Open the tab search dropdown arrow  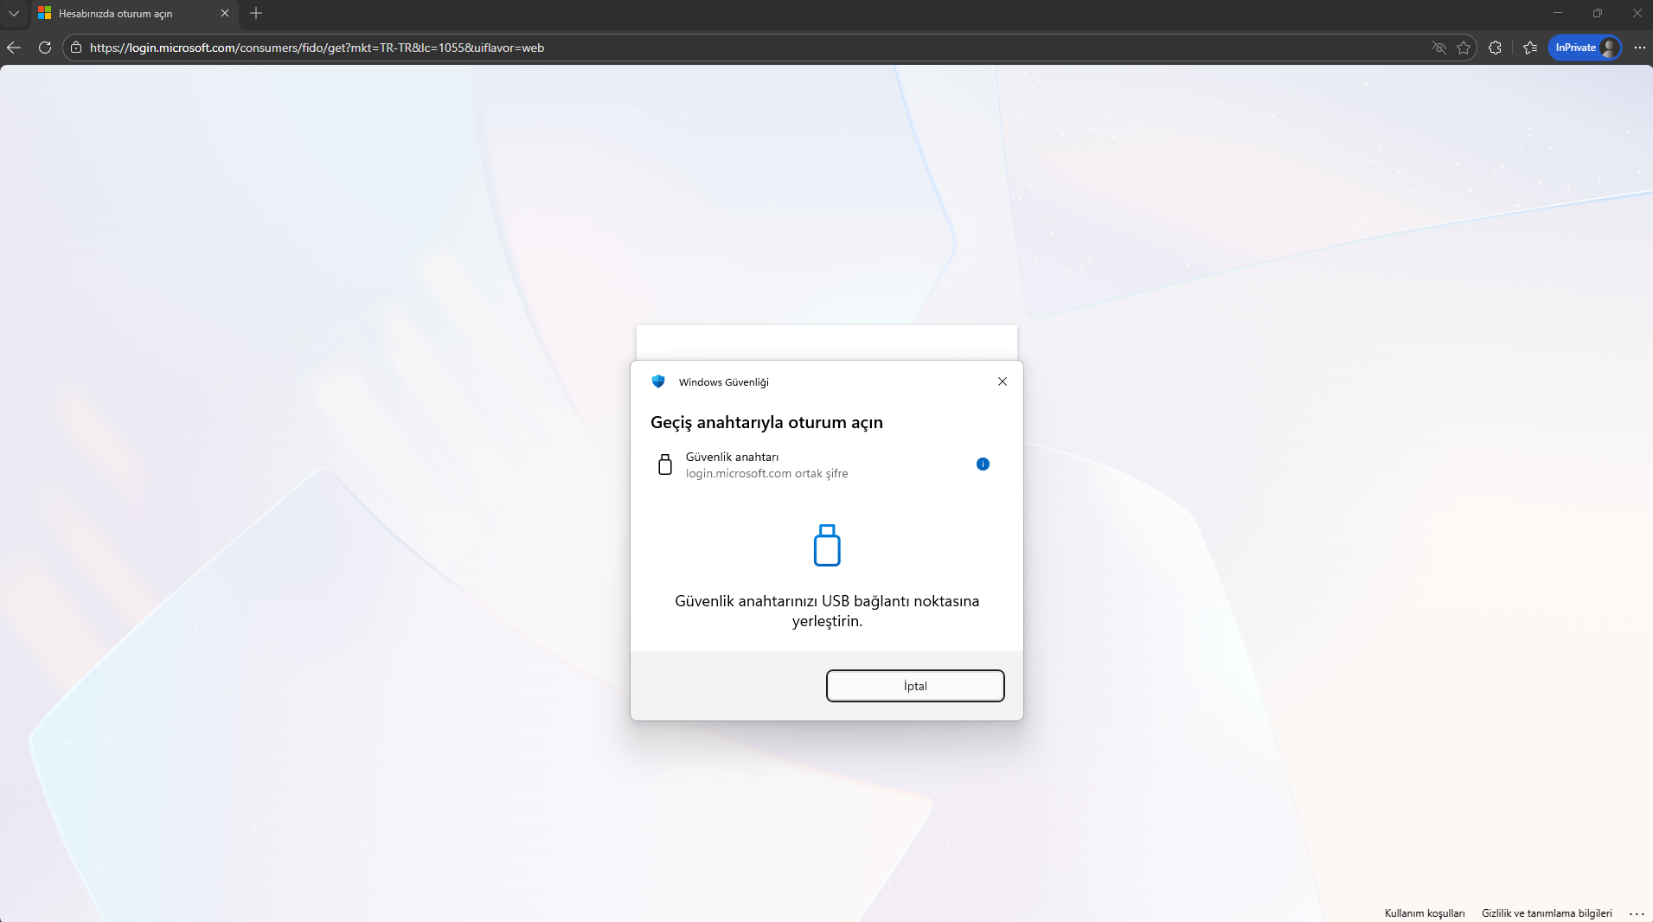pos(14,13)
